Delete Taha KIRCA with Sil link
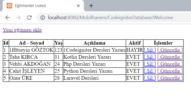 point(150,57)
